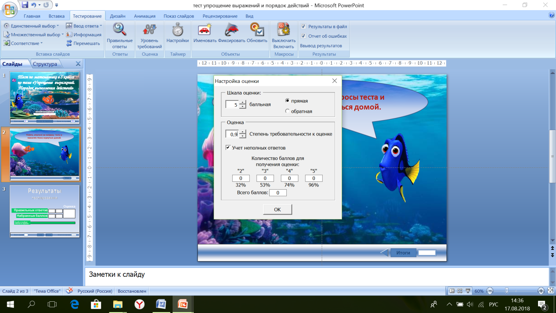556x313 pixels.
Task: Close the slides pane
Action: coord(78,64)
